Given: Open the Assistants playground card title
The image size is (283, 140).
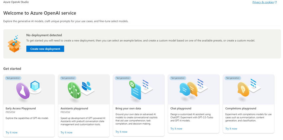Looking at the screenshot, I should point(74,108).
